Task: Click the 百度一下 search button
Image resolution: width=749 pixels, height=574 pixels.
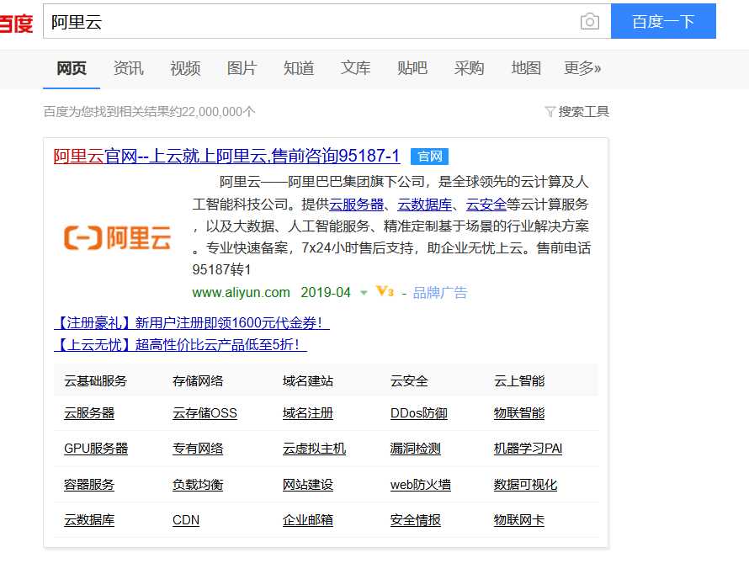Action: (x=663, y=22)
